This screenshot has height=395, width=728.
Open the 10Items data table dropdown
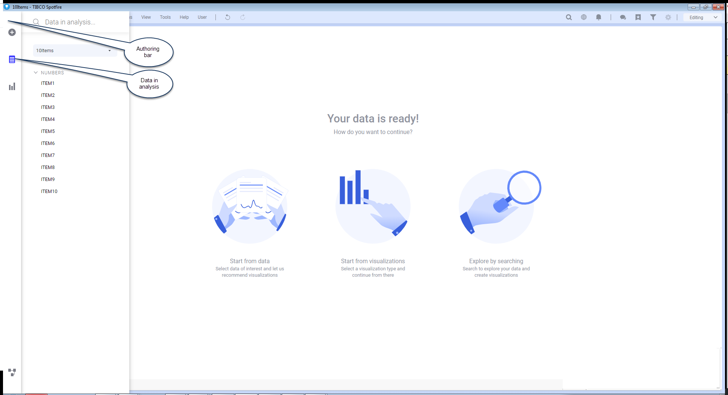[75, 50]
